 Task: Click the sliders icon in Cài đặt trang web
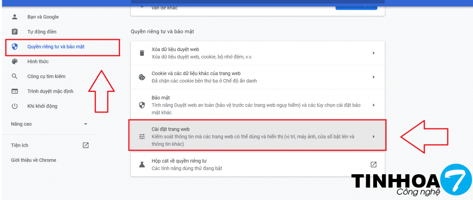[142, 137]
